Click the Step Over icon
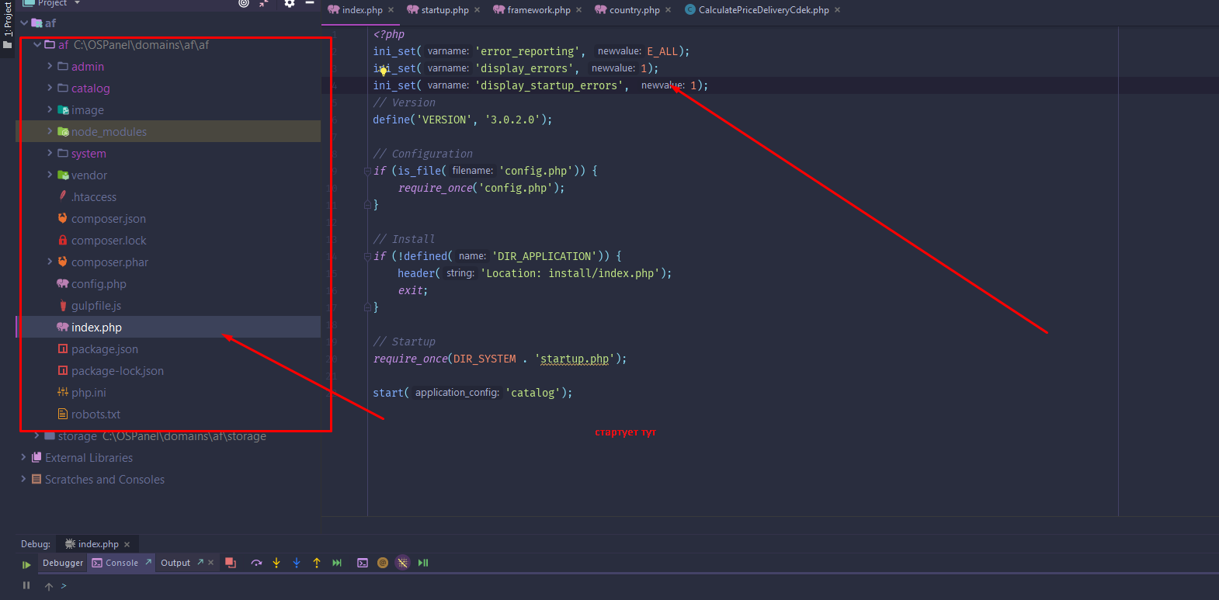Viewport: 1219px width, 600px height. pyautogui.click(x=256, y=563)
